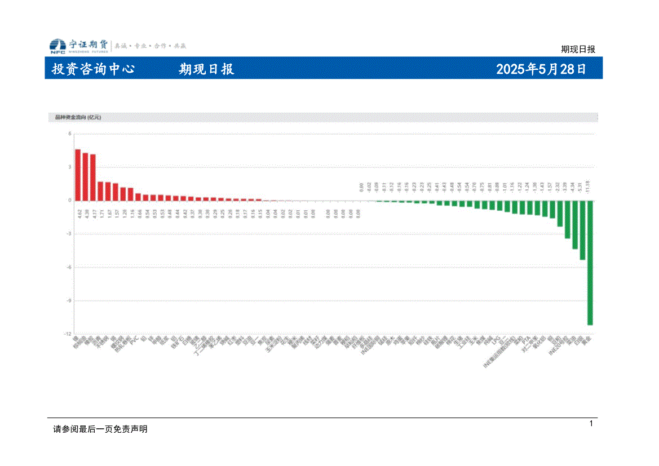
Task: Click the PTA label on x-axis
Action: point(525,341)
